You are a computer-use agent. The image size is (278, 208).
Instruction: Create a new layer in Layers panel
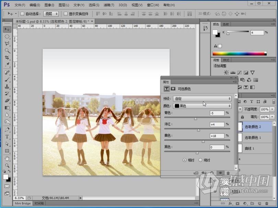(x=259, y=204)
